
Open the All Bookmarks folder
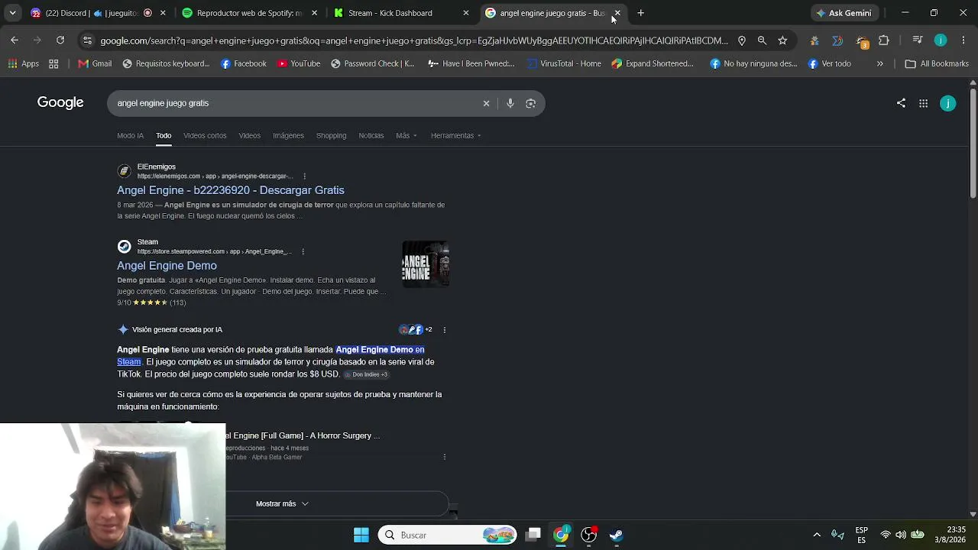click(x=937, y=64)
